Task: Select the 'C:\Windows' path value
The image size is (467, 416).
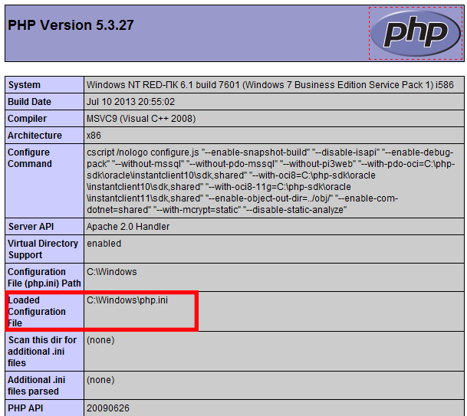Action: click(x=112, y=272)
